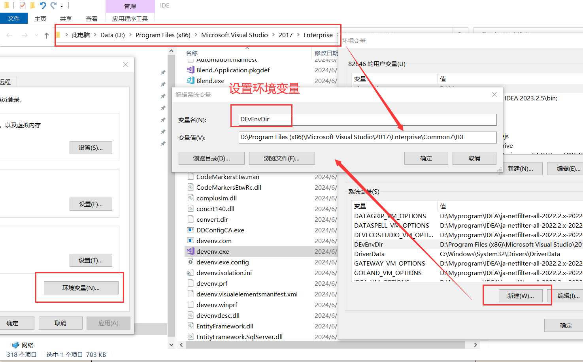The height and width of the screenshot is (362, 583).
Task: Click the devenv.exe.config file icon
Action: click(x=191, y=262)
